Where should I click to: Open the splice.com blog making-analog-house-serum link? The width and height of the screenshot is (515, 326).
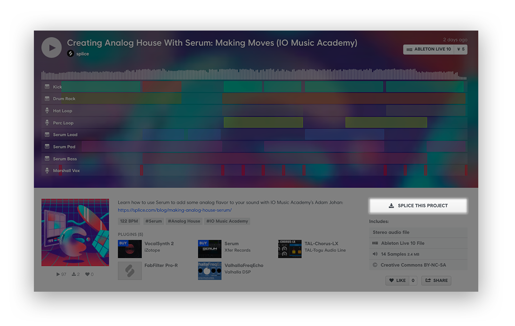point(175,210)
